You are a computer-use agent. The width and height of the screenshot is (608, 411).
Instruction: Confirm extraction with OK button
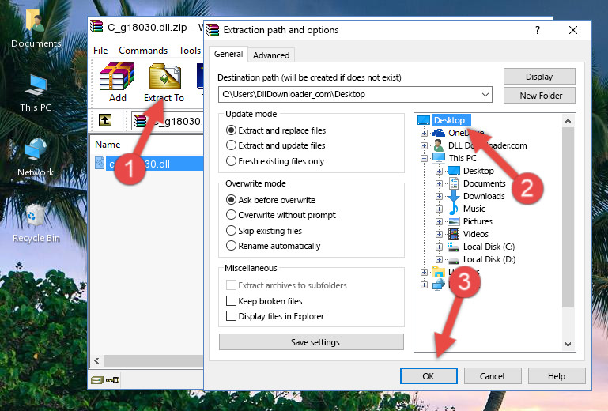click(x=429, y=376)
